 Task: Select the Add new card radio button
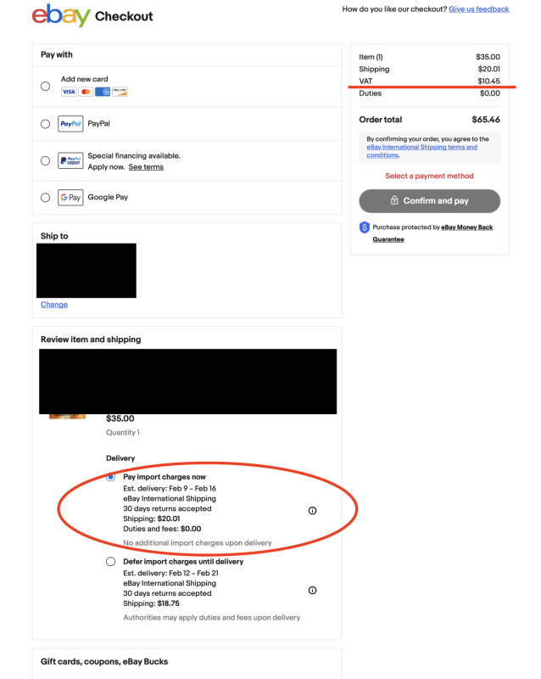point(45,87)
